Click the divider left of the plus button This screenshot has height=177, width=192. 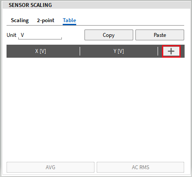pos(158,51)
